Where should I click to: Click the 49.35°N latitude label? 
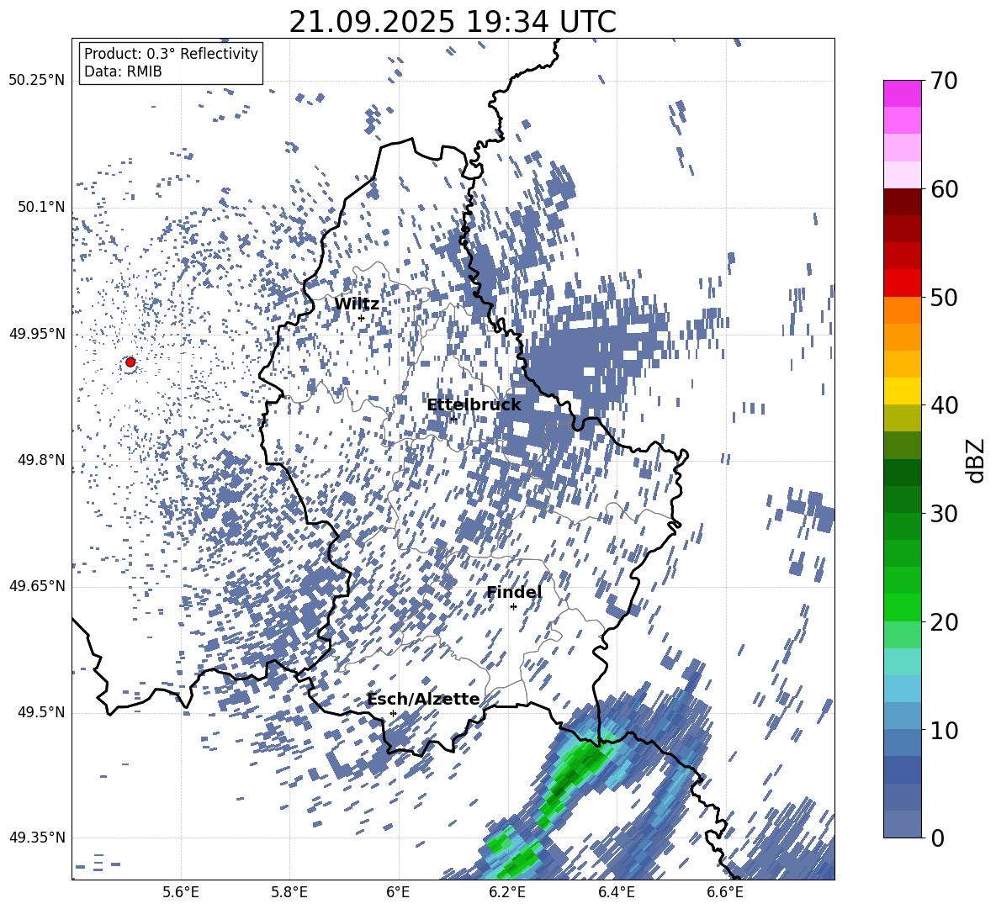tap(37, 838)
